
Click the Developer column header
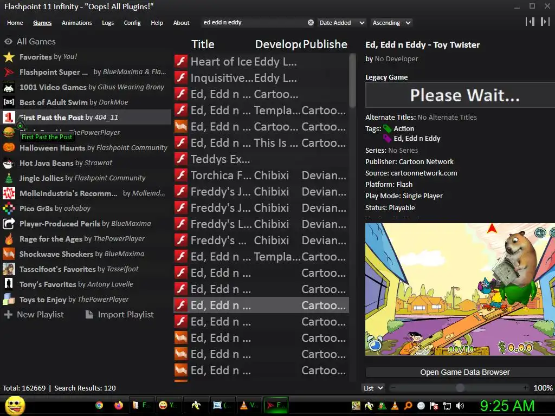[278, 44]
